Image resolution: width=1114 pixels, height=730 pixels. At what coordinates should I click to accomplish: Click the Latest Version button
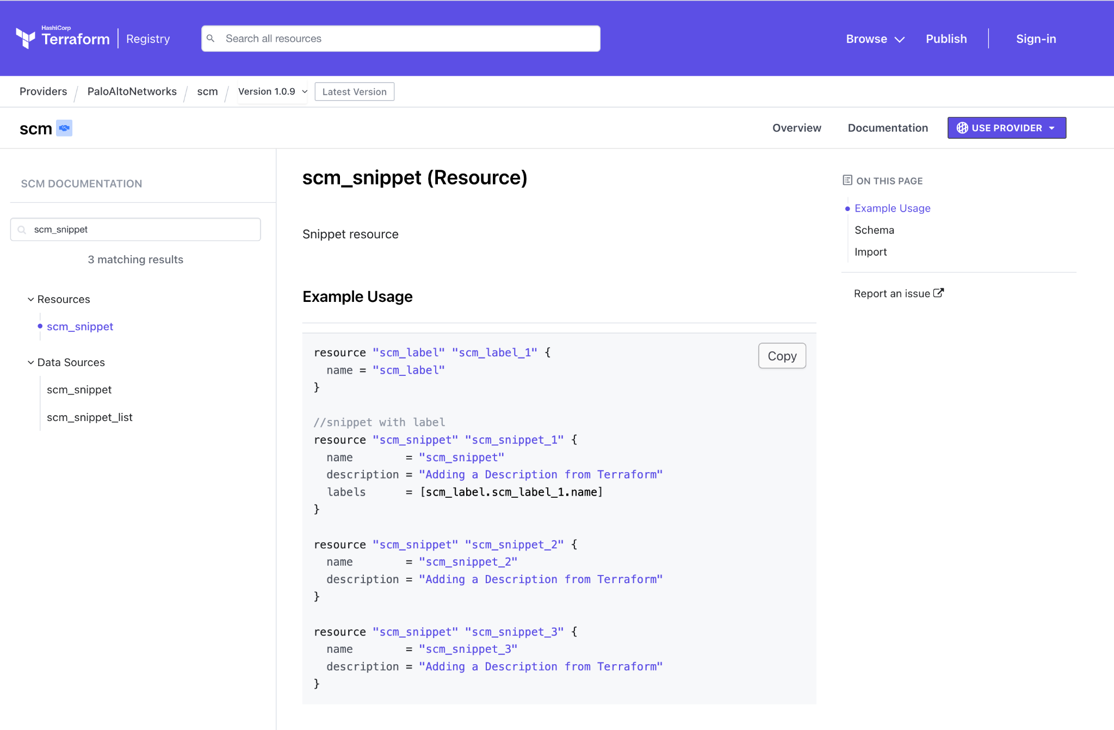[x=355, y=92]
